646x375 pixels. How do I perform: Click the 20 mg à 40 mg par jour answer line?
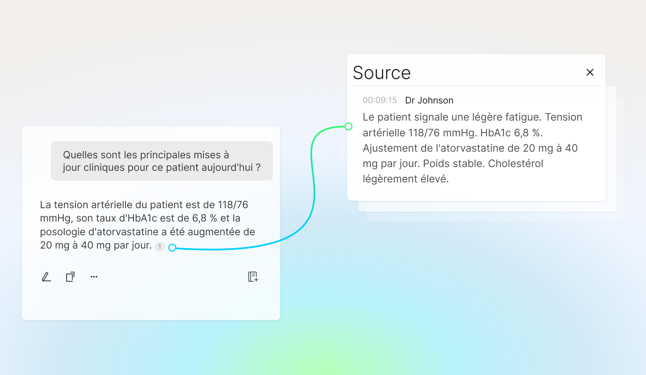click(96, 245)
